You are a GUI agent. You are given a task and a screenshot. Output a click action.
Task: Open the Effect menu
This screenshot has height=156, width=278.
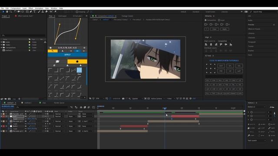point(31,8)
